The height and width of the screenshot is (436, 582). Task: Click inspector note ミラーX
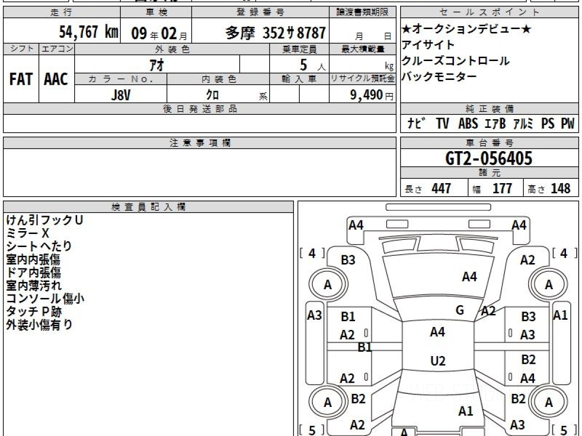(28, 234)
